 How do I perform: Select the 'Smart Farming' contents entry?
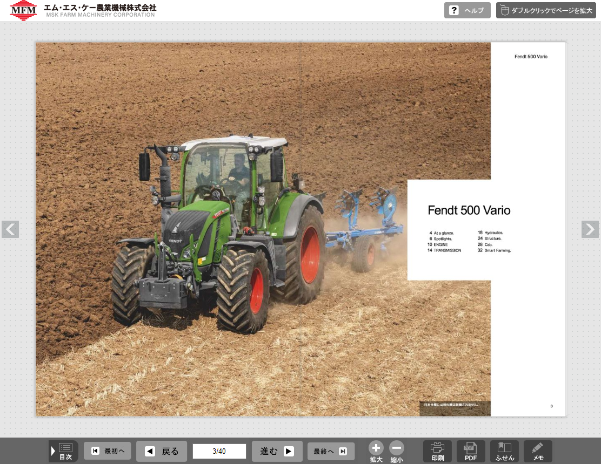click(x=494, y=250)
